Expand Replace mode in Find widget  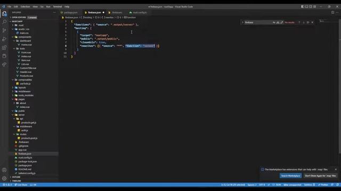tap(243, 22)
